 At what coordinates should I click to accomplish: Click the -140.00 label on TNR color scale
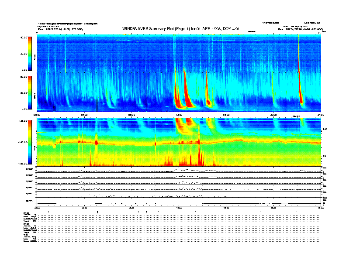[x=23, y=142]
